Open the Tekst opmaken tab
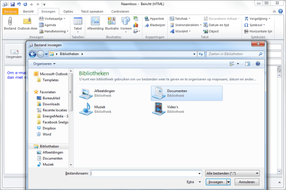The image size is (286, 190). pos(92,11)
